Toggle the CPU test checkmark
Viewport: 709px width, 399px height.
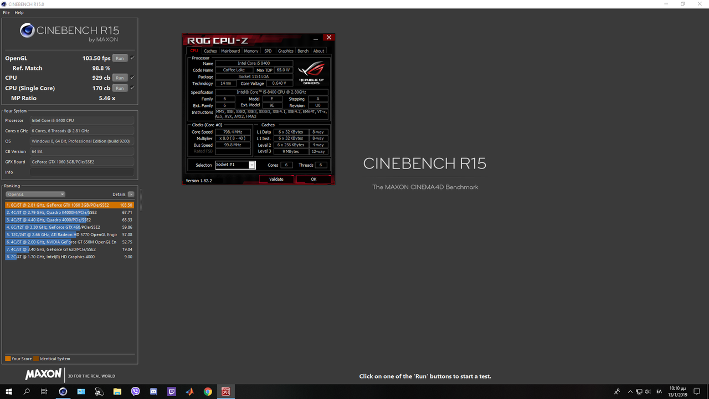click(132, 78)
